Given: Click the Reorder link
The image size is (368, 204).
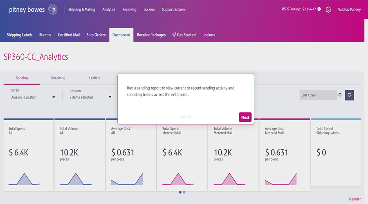Looking at the screenshot, I should click(355, 199).
